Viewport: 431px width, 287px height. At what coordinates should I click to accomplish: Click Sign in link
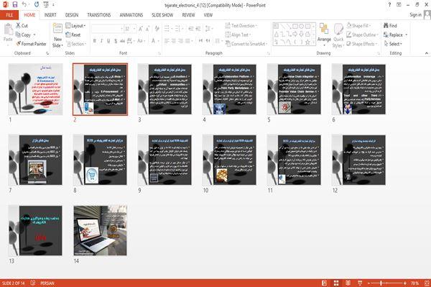pyautogui.click(x=415, y=15)
